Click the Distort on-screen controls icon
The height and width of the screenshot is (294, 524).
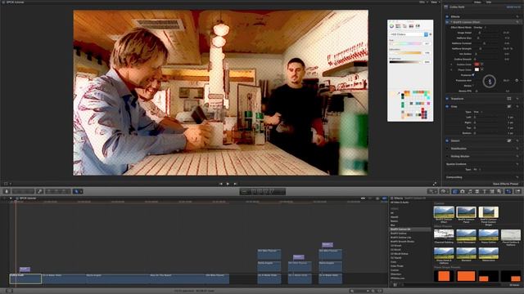(509, 140)
